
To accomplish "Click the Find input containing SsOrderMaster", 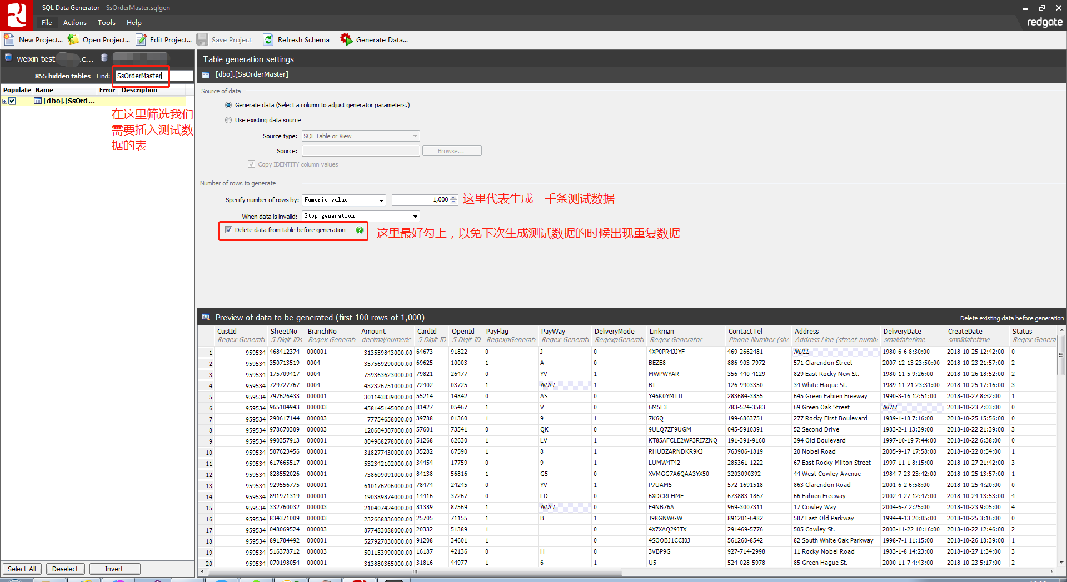I will pyautogui.click(x=140, y=76).
